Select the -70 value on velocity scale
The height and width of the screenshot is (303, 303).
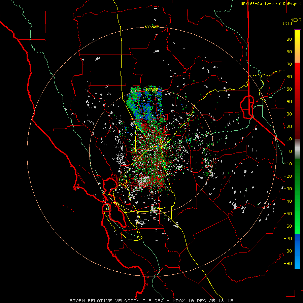click(288, 239)
